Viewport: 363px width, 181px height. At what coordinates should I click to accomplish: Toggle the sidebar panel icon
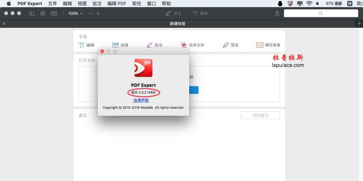[32, 14]
